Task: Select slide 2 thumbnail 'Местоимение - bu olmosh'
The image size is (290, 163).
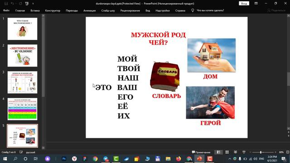Action: 22,56
